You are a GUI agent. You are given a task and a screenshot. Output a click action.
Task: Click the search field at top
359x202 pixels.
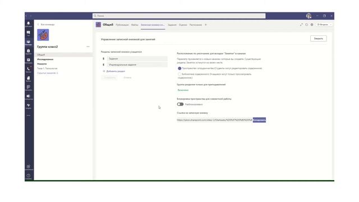179,16
